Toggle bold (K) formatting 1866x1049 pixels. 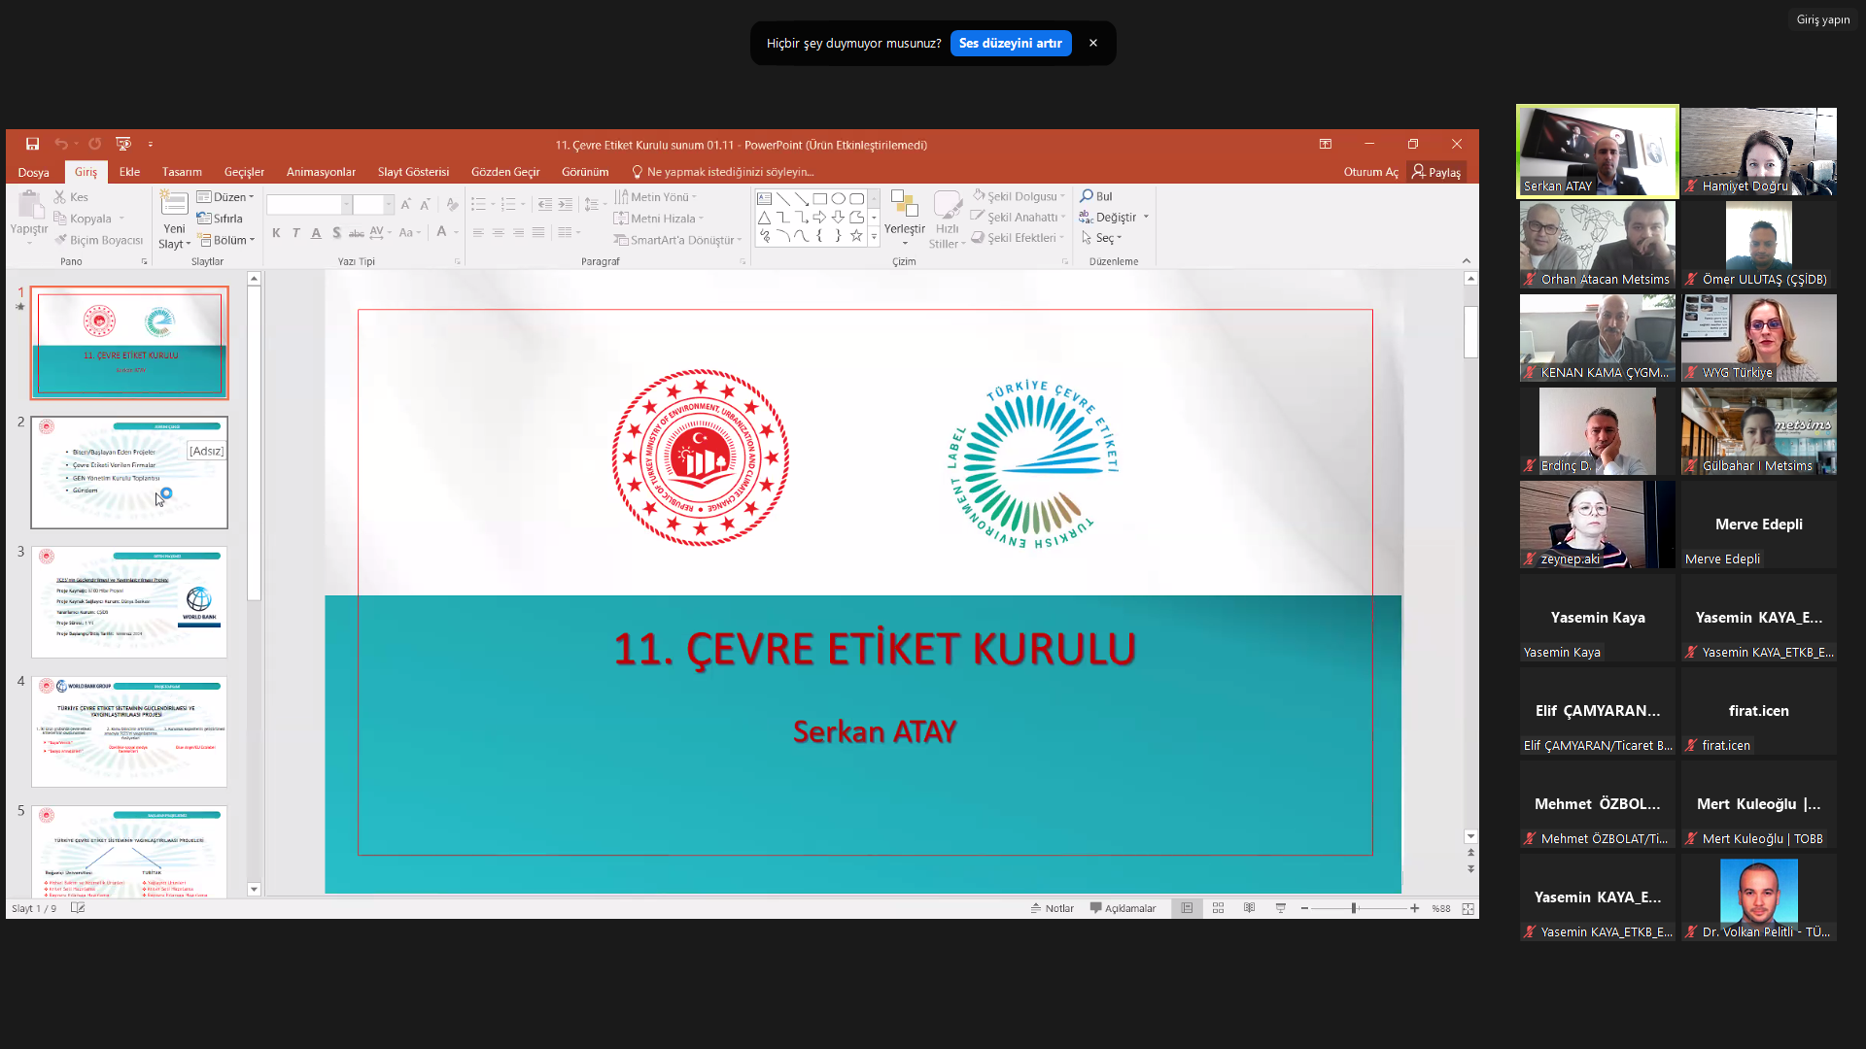[276, 232]
